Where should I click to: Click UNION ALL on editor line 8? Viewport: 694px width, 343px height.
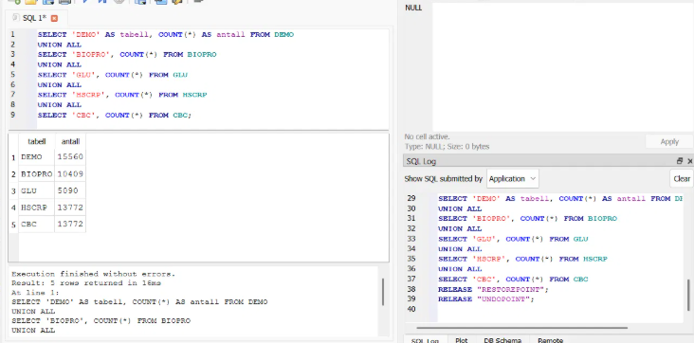60,105
